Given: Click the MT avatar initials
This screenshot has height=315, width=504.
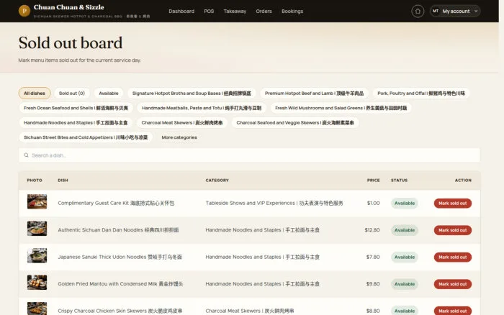Looking at the screenshot, I should point(435,12).
